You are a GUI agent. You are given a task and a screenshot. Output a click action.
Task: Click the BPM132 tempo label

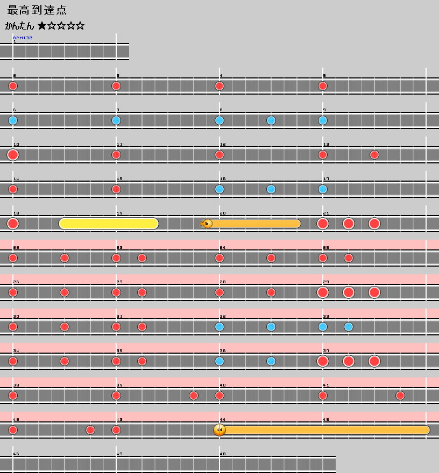(x=23, y=38)
